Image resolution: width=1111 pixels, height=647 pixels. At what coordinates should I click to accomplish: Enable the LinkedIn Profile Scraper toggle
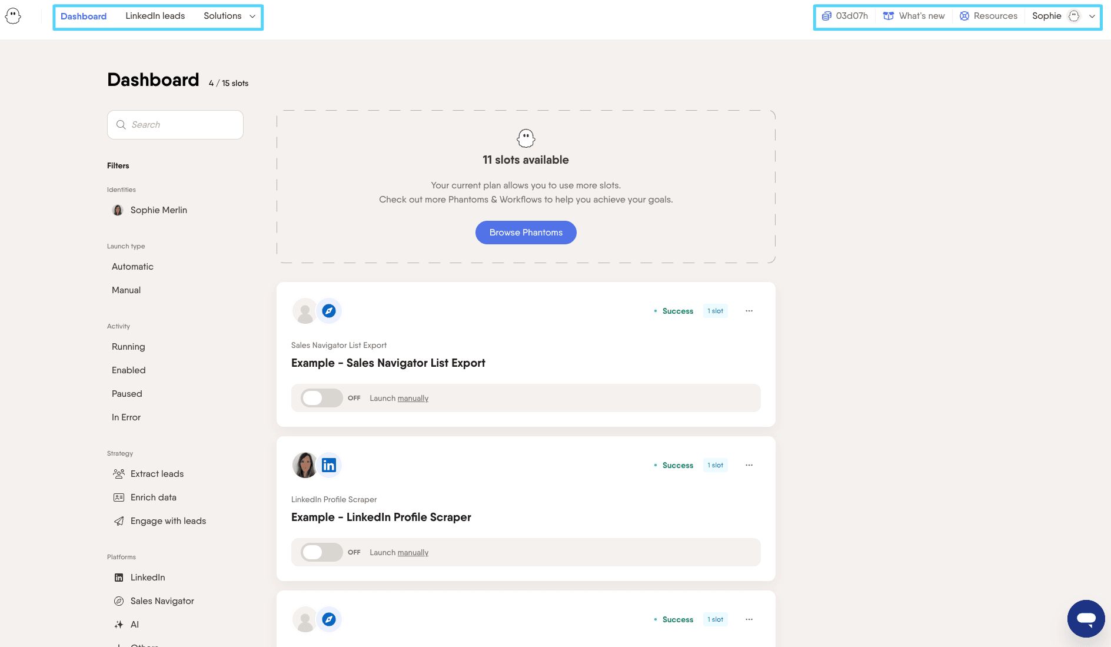[321, 552]
